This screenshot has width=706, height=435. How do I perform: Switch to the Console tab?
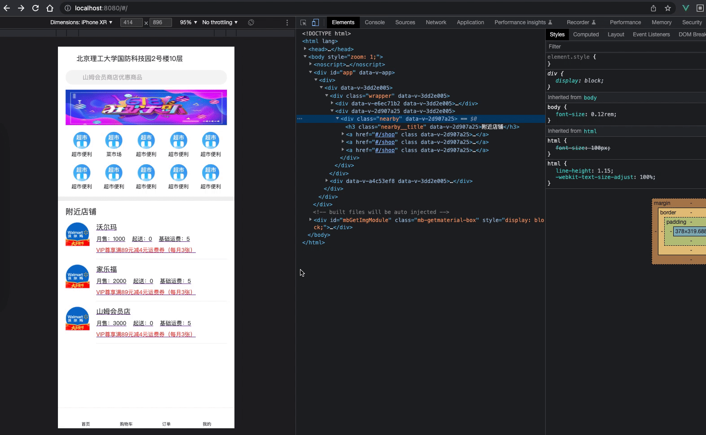(x=375, y=22)
